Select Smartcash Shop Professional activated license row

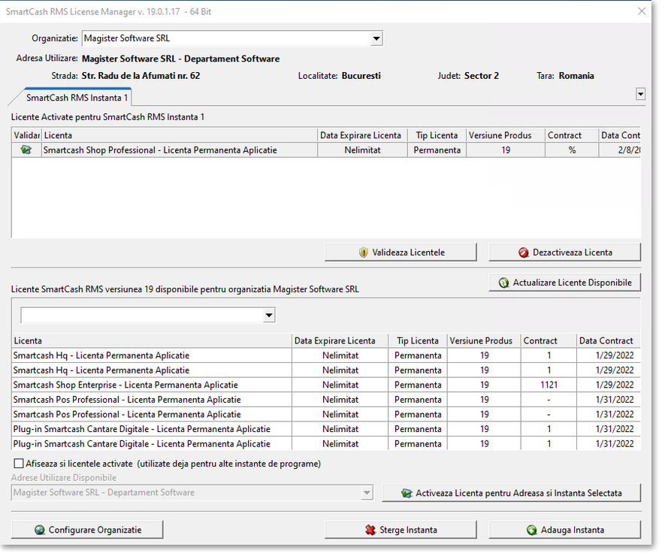325,150
